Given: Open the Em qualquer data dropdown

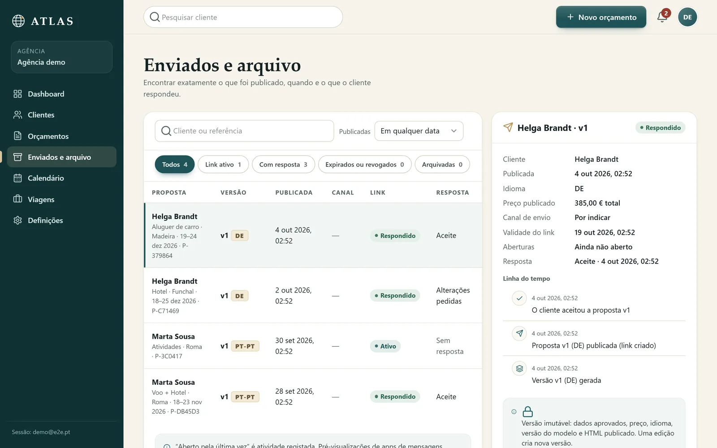Looking at the screenshot, I should pyautogui.click(x=419, y=131).
